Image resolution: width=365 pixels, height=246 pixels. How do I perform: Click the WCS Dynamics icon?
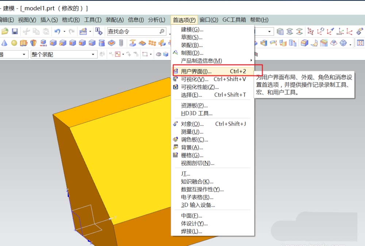(310, 31)
